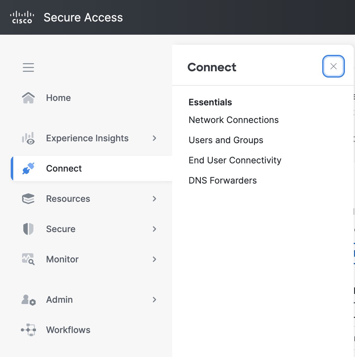Close the Connect flyout panel
The height and width of the screenshot is (357, 355).
[333, 66]
